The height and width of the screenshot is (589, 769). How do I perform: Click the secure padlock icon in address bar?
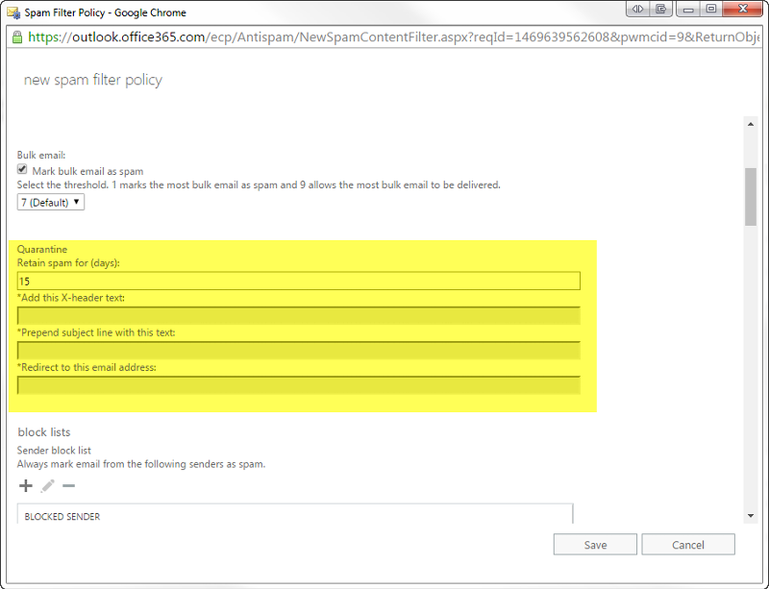[17, 37]
